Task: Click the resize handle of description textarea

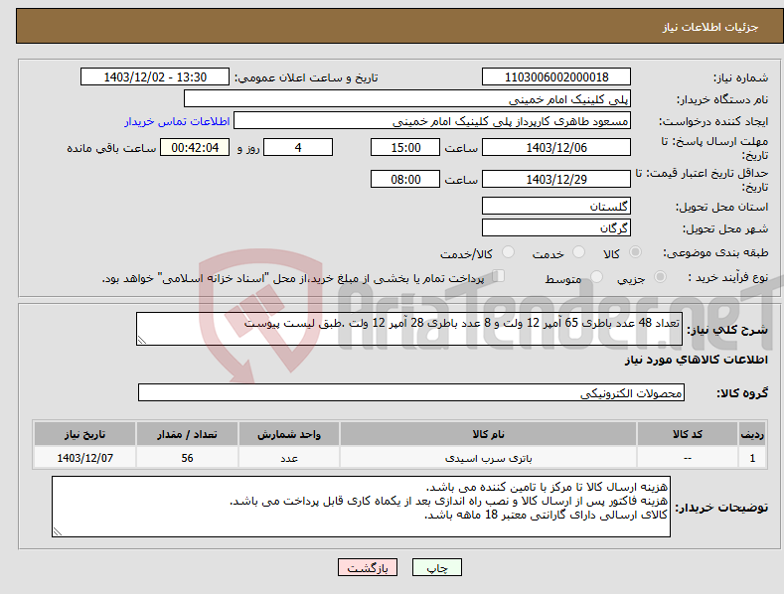Action: point(142,340)
